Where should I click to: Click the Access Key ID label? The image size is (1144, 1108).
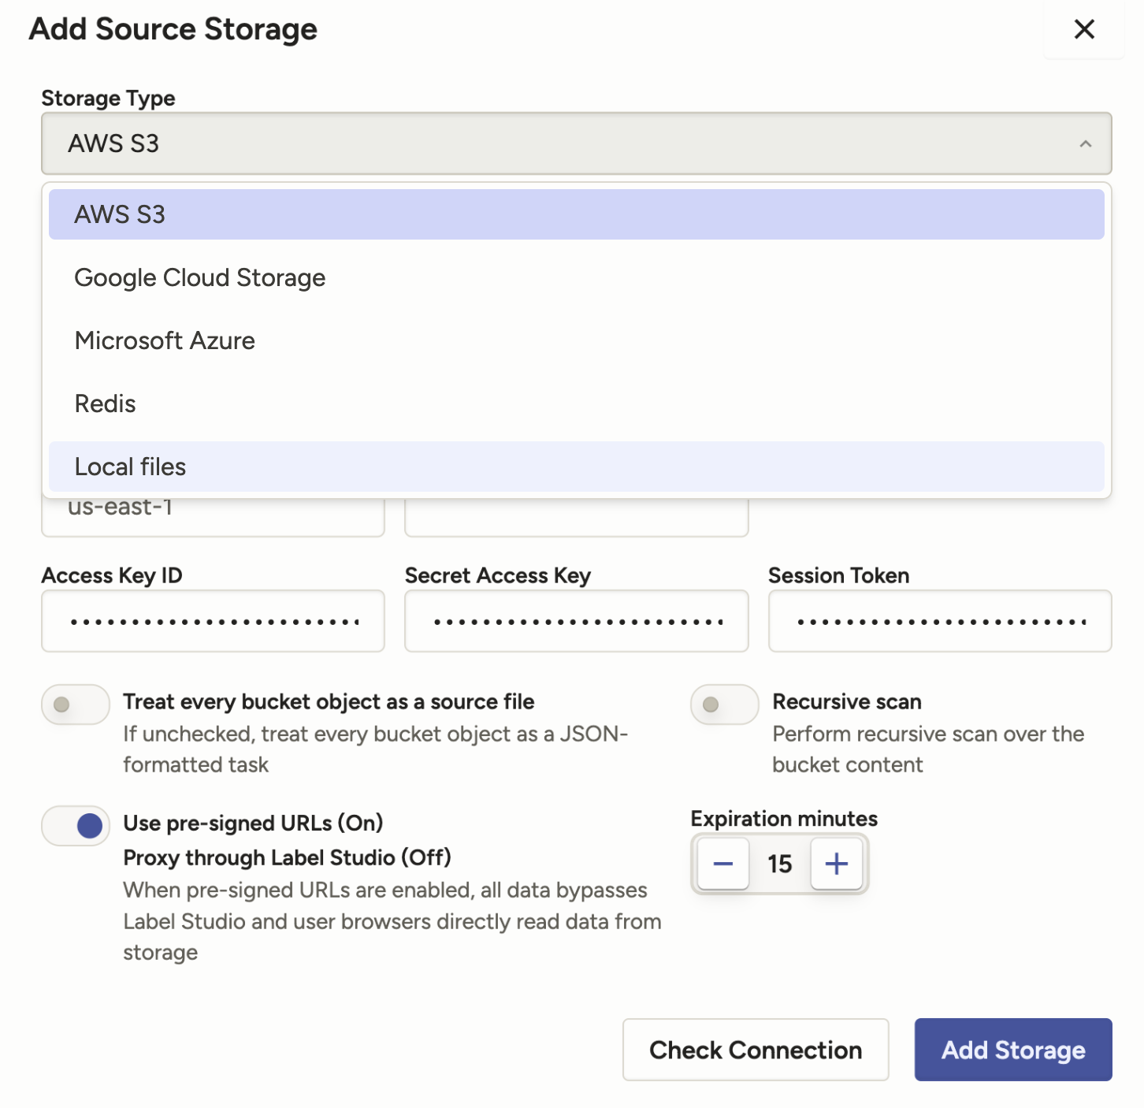112,576
